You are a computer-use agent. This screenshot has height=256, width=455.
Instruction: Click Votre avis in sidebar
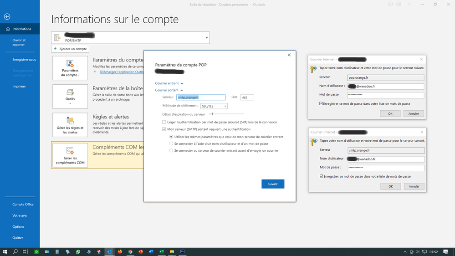coord(20,215)
